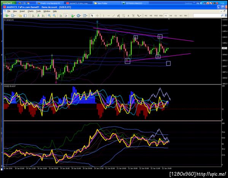Open the Insert menu

(x=22, y=11)
